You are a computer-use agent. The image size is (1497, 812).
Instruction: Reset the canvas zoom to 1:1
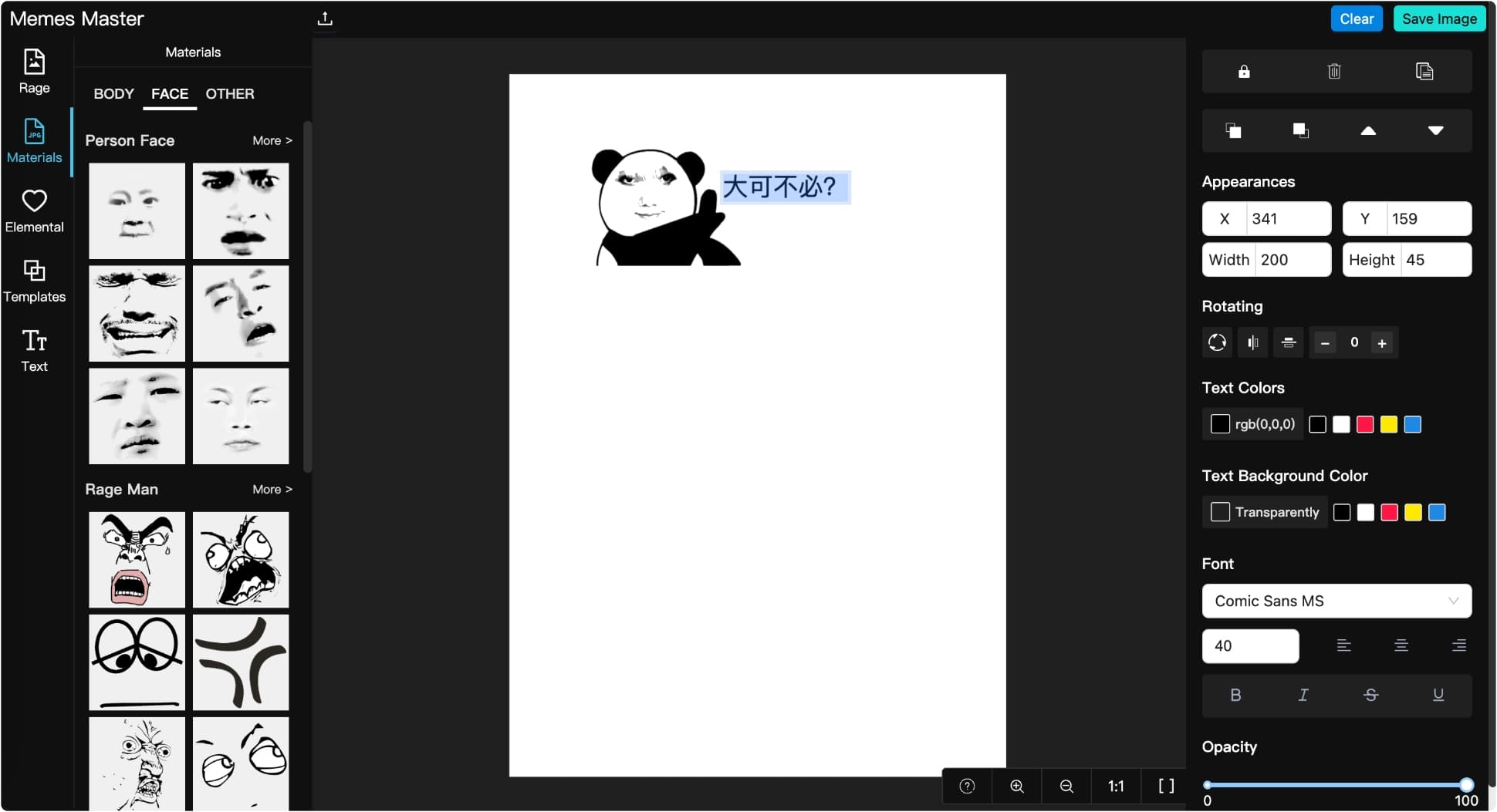[1116, 786]
